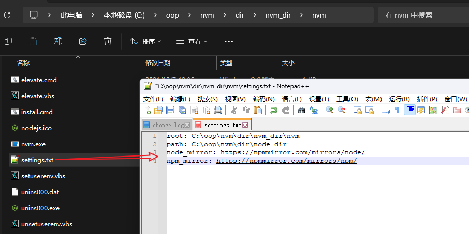Open 编码(N) menu
469x234 pixels.
click(264, 99)
